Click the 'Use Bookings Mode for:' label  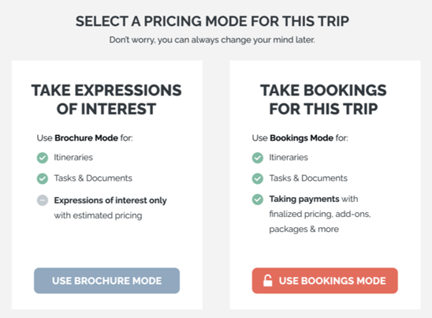click(300, 137)
